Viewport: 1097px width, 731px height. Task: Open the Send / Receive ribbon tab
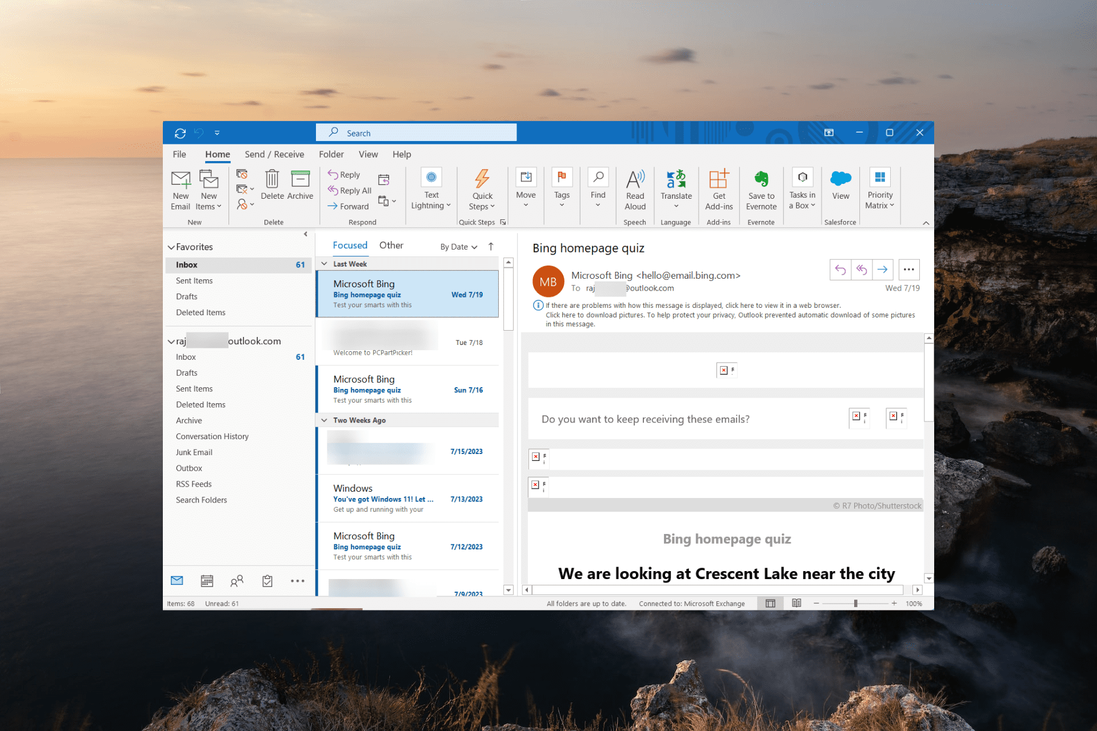click(274, 154)
